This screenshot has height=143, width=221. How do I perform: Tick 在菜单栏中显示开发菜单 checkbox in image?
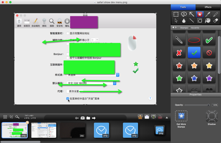68,99
